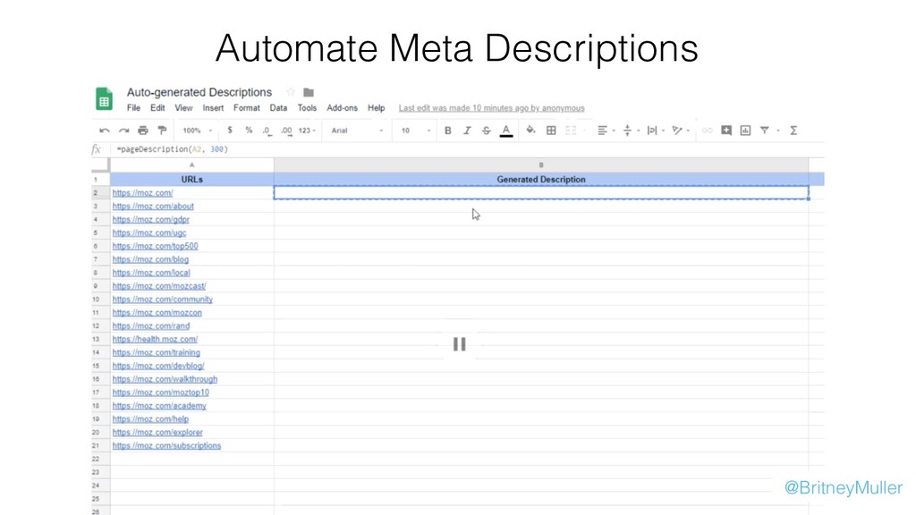Open the https://health.moz.com/ link
The image size is (916, 515).
pyautogui.click(x=155, y=339)
